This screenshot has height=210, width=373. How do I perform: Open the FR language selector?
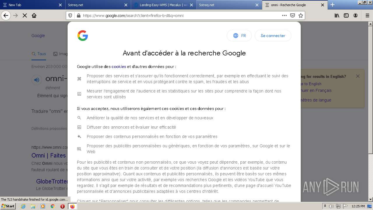click(239, 36)
